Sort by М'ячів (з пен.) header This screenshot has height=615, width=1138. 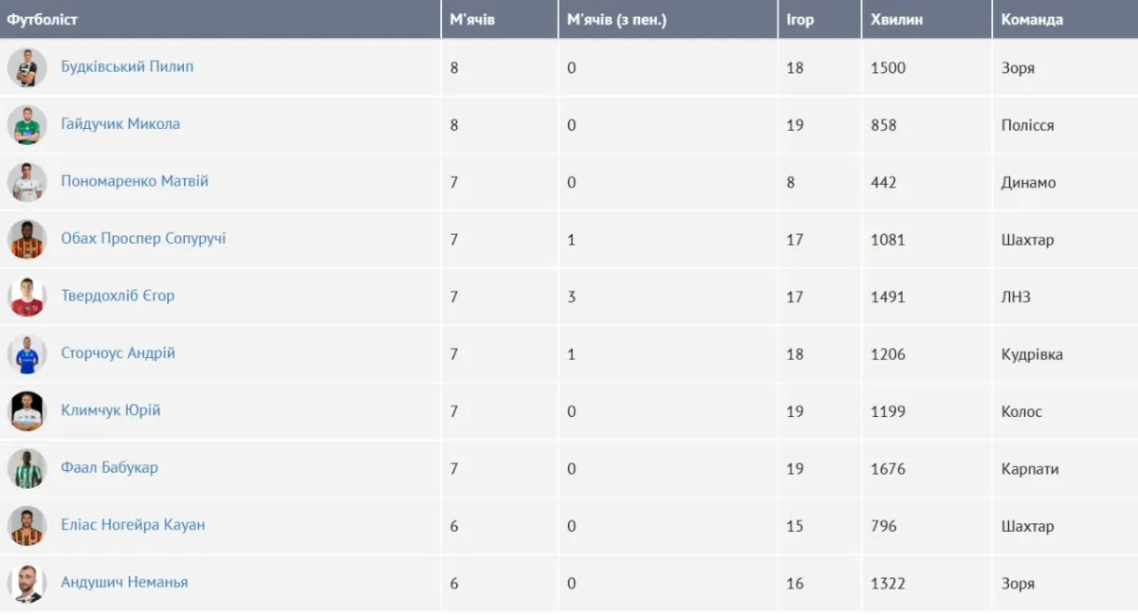616,19
